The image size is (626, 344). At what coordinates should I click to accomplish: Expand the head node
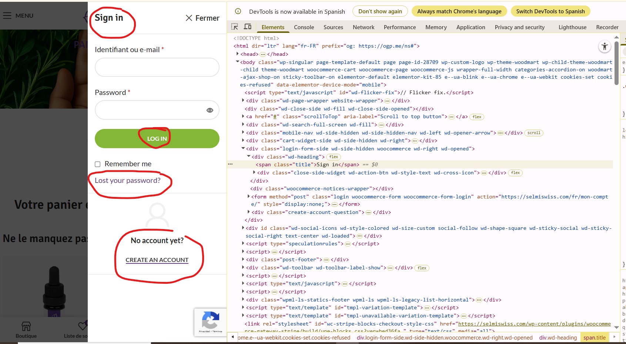click(238, 54)
